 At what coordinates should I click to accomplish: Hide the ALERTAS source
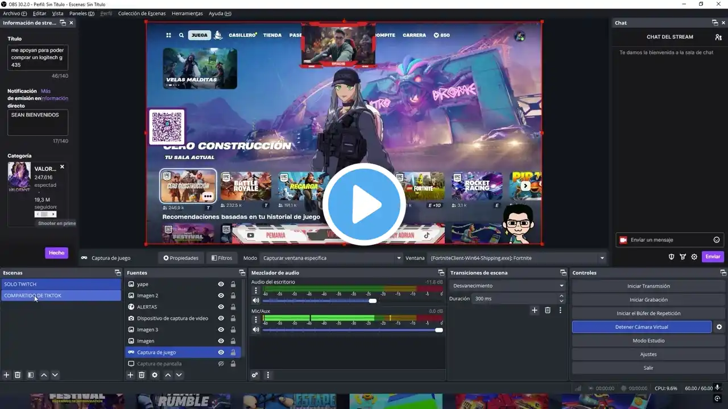click(221, 307)
